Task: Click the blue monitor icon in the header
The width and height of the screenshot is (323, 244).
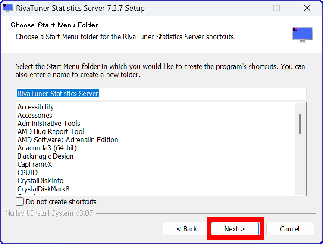Action: [x=302, y=34]
